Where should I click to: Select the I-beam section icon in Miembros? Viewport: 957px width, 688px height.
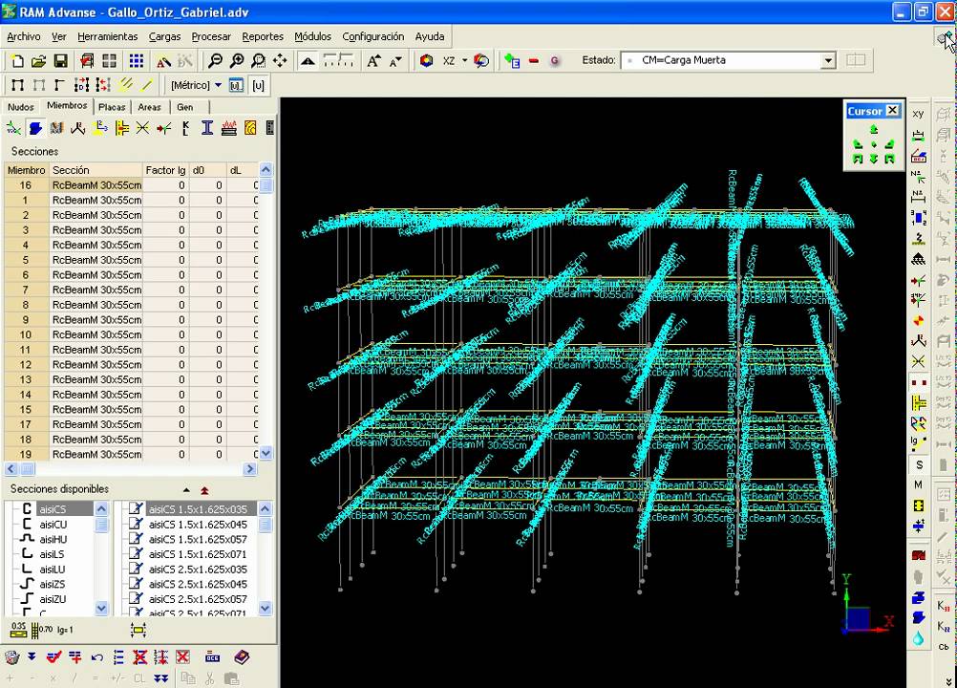tap(207, 128)
